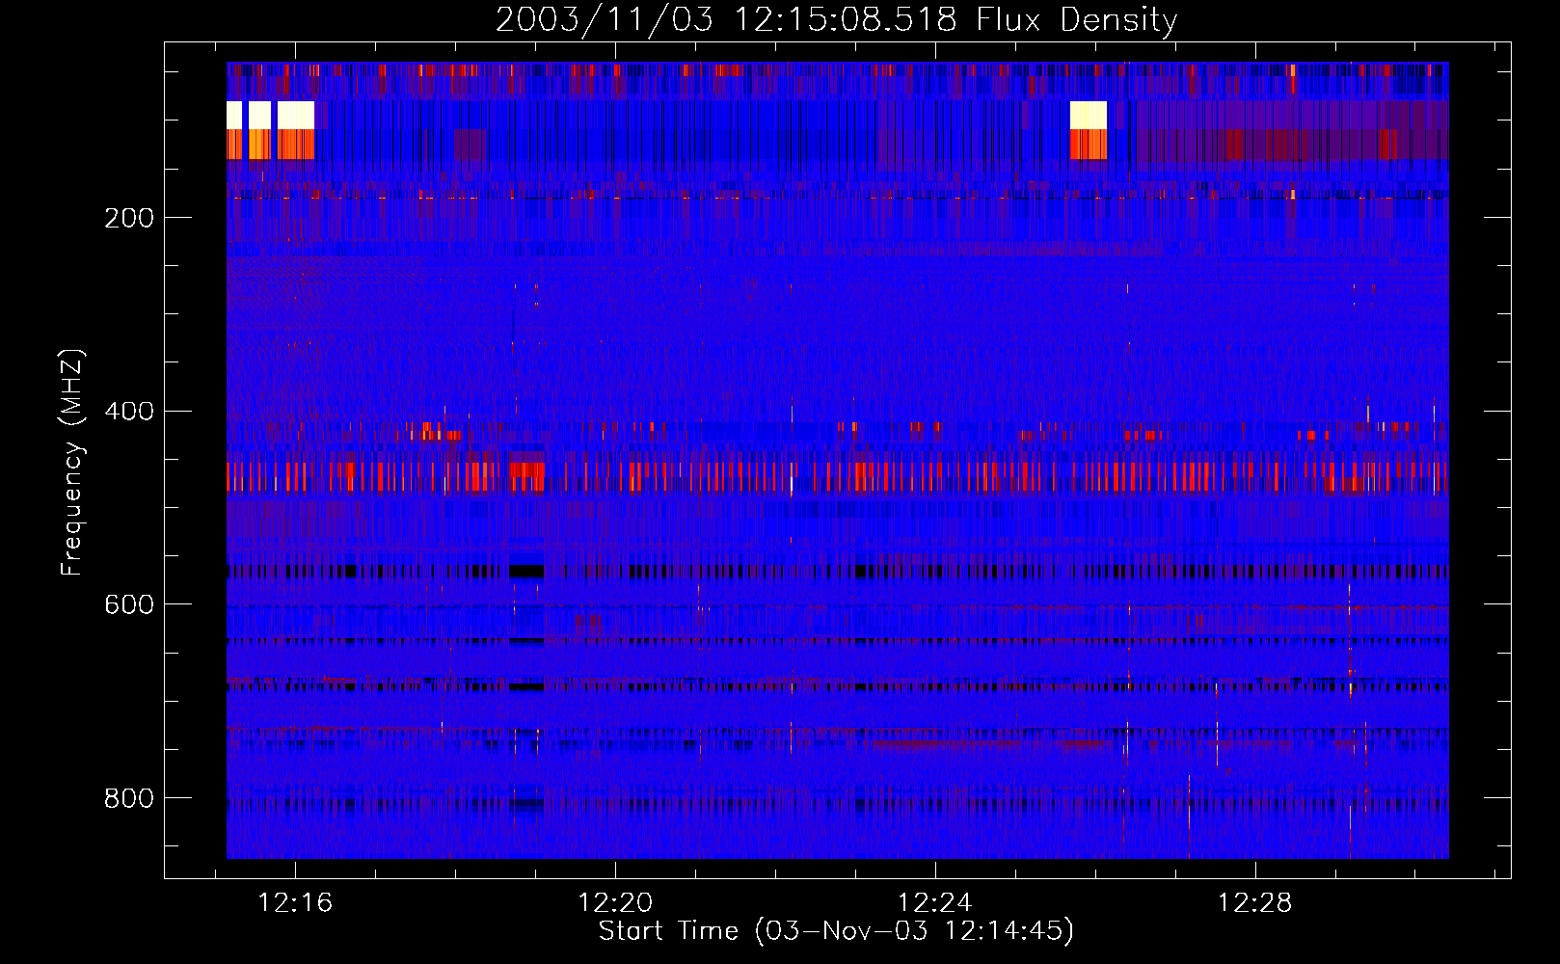Click the 12:16 time tick label
The height and width of the screenshot is (964, 1560).
(x=295, y=903)
